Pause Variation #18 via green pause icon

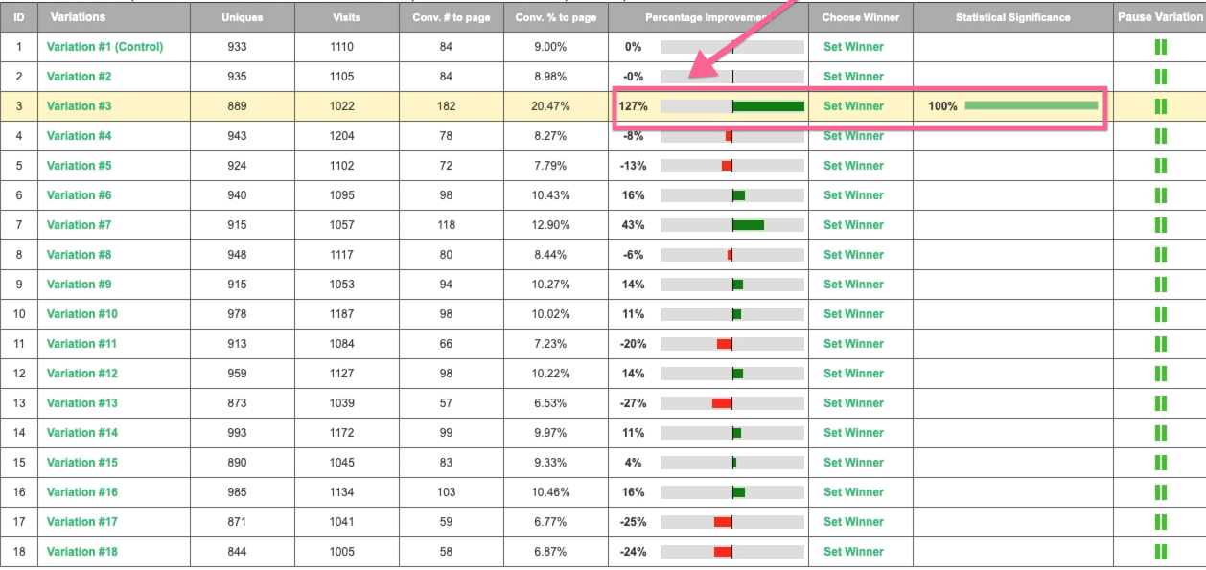(x=1160, y=552)
